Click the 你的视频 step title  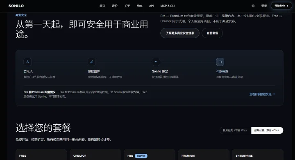pyautogui.click(x=222, y=71)
